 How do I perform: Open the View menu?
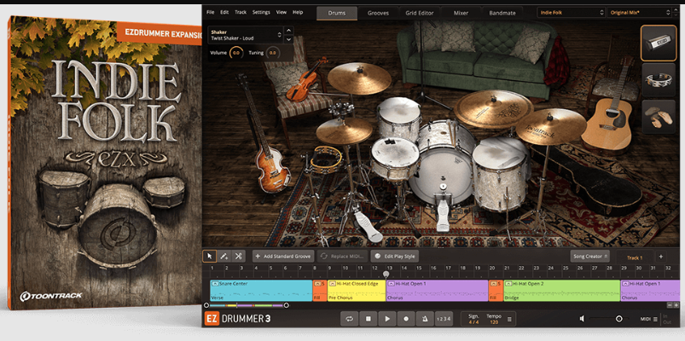(282, 12)
